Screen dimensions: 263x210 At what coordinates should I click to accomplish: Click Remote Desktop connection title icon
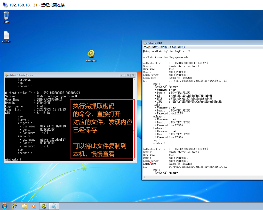5,5
